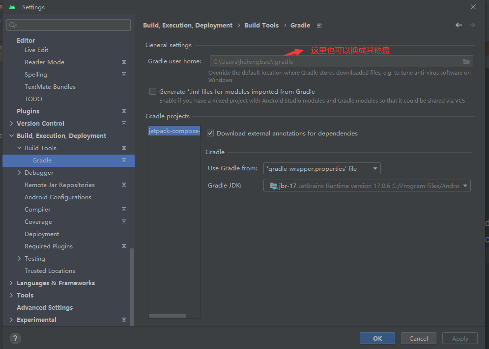Open TextMate Bundles settings
The image size is (489, 349).
tap(50, 86)
